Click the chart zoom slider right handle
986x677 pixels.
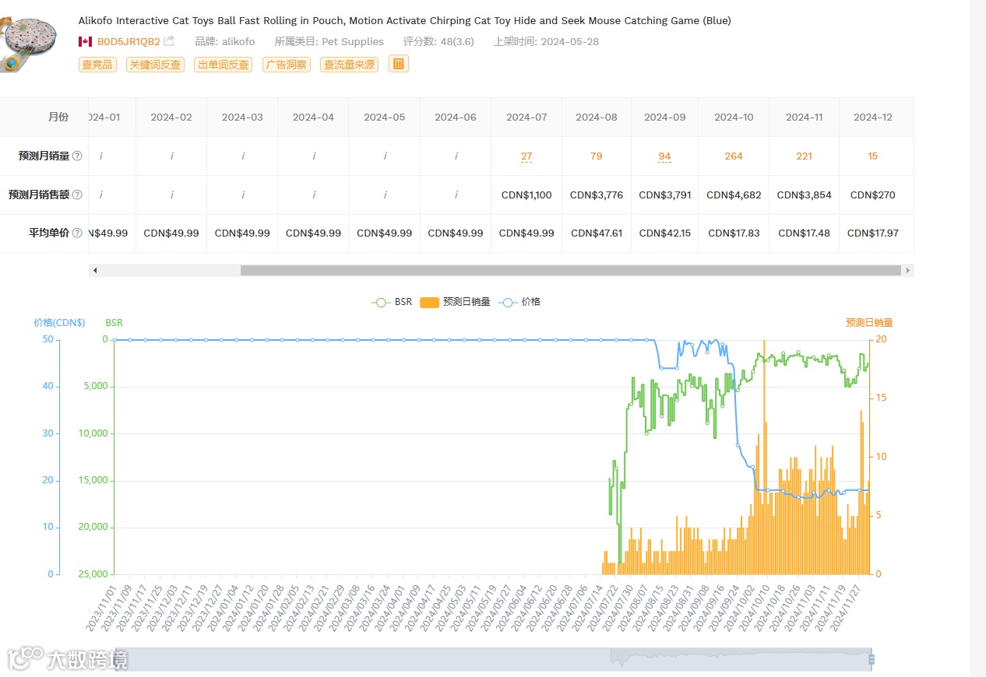[872, 659]
